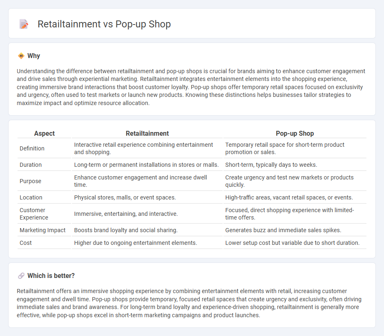Click 'Physical stores, malls, or event spaces.' cell

(147, 197)
